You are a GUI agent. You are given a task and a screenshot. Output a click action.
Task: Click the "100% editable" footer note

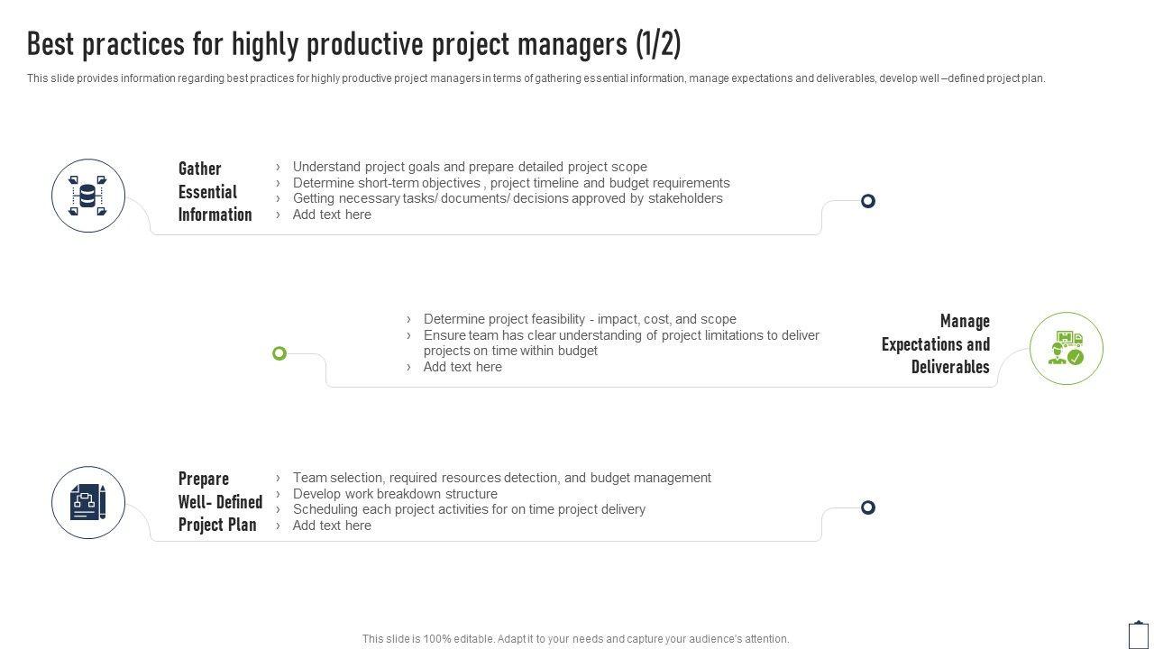pos(575,639)
